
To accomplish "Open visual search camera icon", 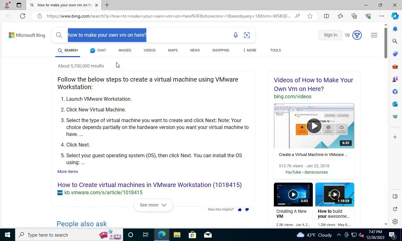I will [x=247, y=35].
